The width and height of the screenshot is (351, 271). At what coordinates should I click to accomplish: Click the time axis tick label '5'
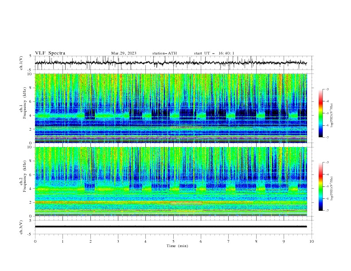point(173,241)
